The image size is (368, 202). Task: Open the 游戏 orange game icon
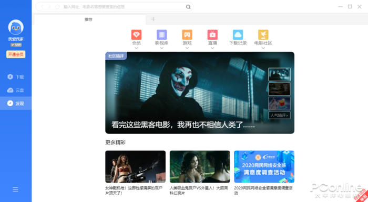click(187, 35)
